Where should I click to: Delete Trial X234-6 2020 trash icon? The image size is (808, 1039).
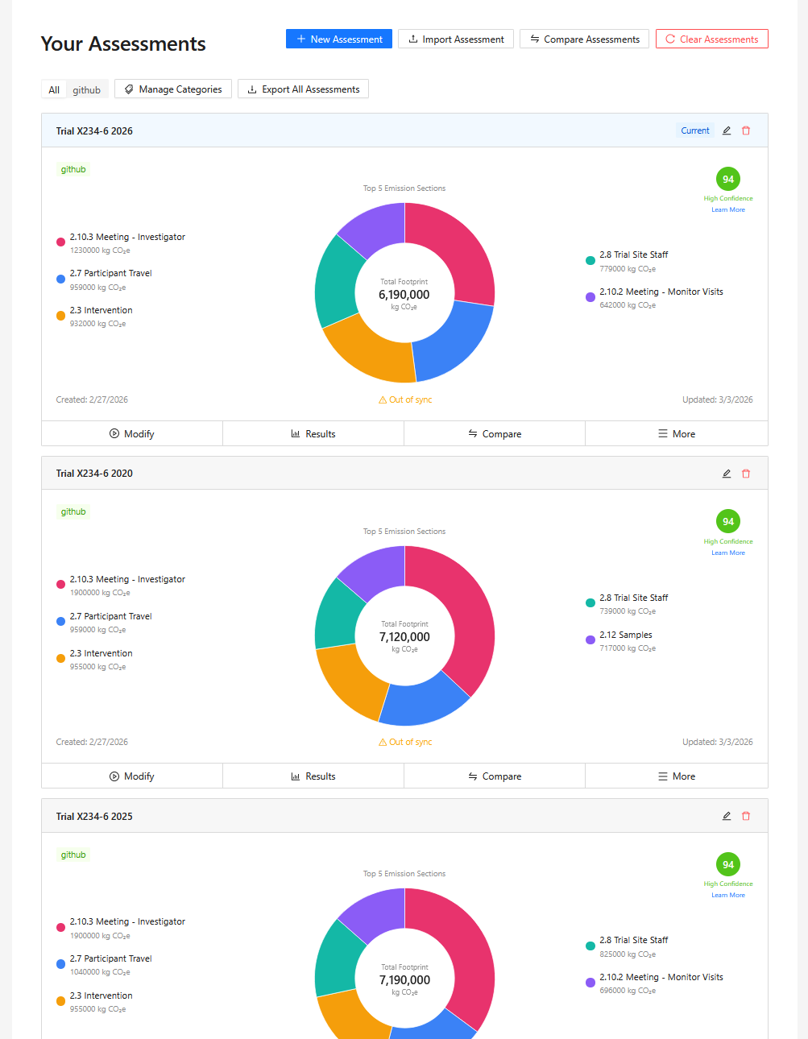pyautogui.click(x=746, y=474)
